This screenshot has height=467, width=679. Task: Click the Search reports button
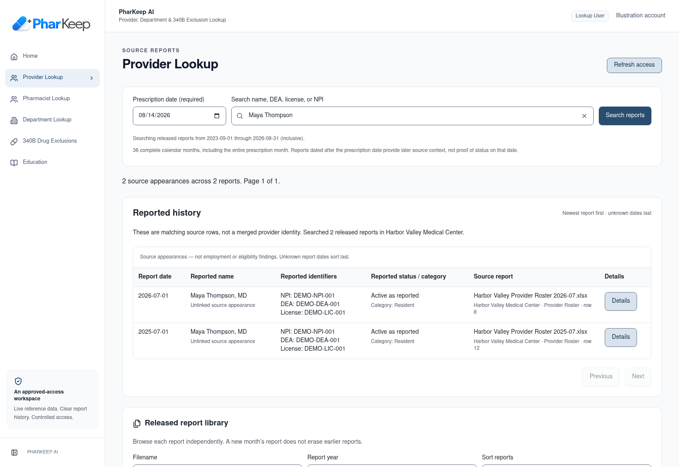point(625,115)
